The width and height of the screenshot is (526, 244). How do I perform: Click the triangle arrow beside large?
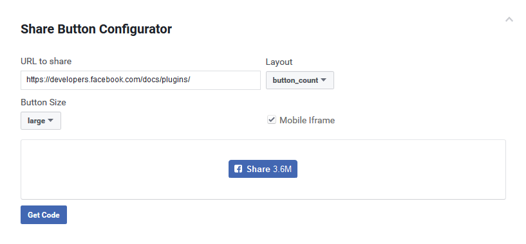(x=50, y=121)
